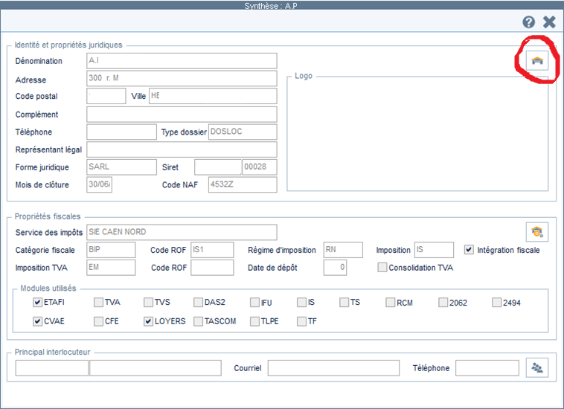
Task: Check the TS module box
Action: click(344, 302)
